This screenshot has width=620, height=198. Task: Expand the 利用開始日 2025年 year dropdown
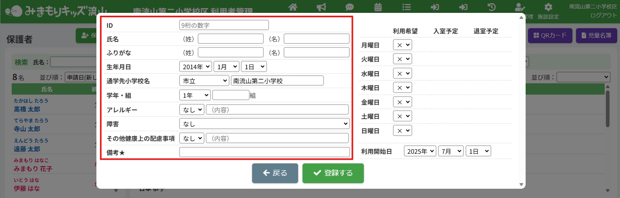[x=420, y=151]
